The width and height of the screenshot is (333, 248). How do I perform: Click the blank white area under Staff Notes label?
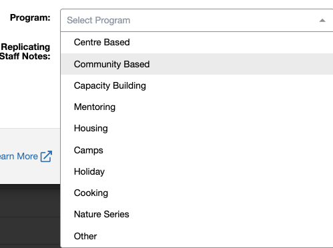tap(30, 93)
